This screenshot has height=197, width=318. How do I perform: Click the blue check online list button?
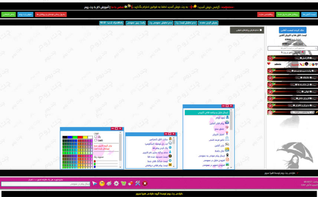click(x=292, y=30)
